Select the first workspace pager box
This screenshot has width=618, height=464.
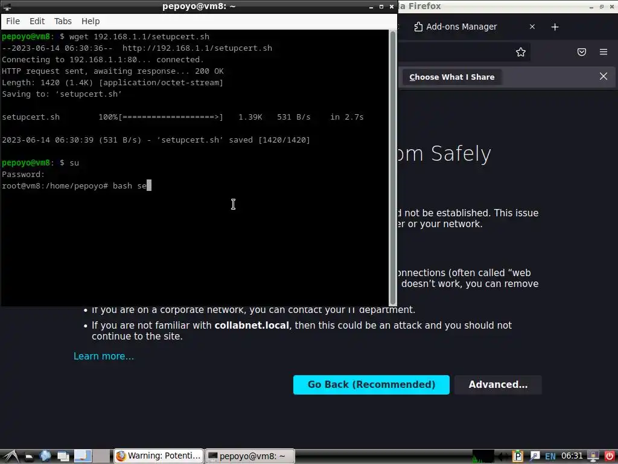tap(83, 456)
